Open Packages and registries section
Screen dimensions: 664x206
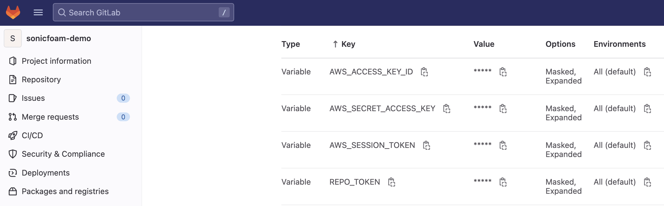65,191
